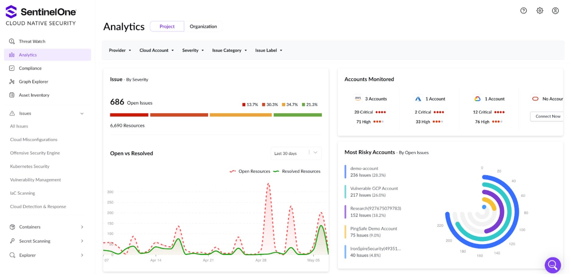Viewport: 571px width, 277px height.
Task: Select the Project tab
Action: [x=167, y=26]
